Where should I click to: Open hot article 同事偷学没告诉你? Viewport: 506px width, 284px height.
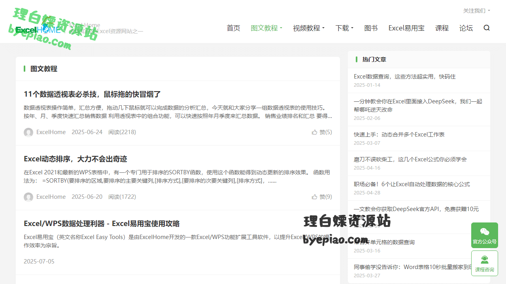[413, 267]
